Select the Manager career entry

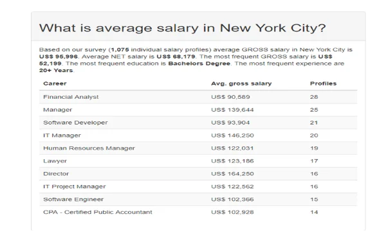pyautogui.click(x=198, y=110)
